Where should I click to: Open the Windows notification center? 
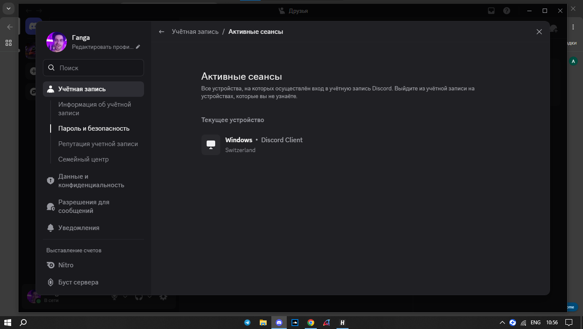[569, 323]
